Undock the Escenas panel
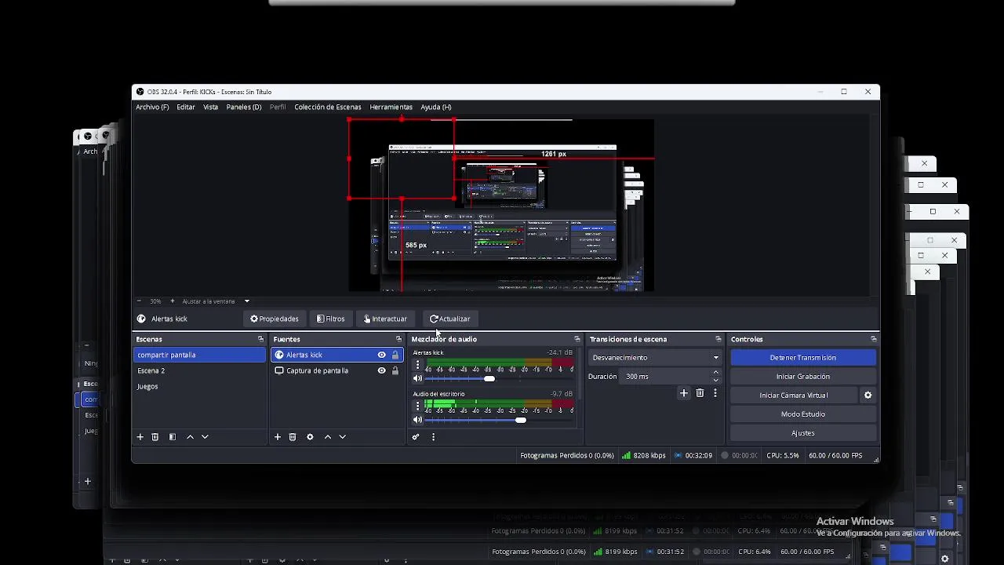Image resolution: width=1004 pixels, height=565 pixels. (x=260, y=339)
